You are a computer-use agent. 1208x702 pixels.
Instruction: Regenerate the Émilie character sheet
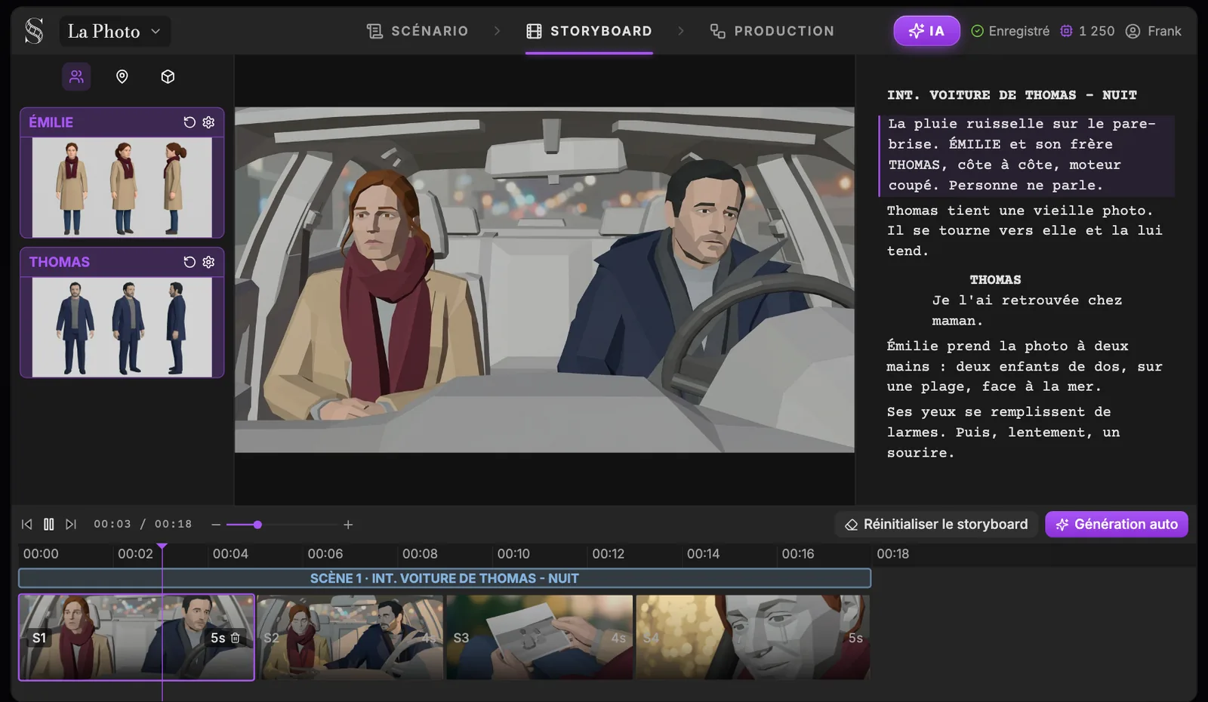pos(190,122)
